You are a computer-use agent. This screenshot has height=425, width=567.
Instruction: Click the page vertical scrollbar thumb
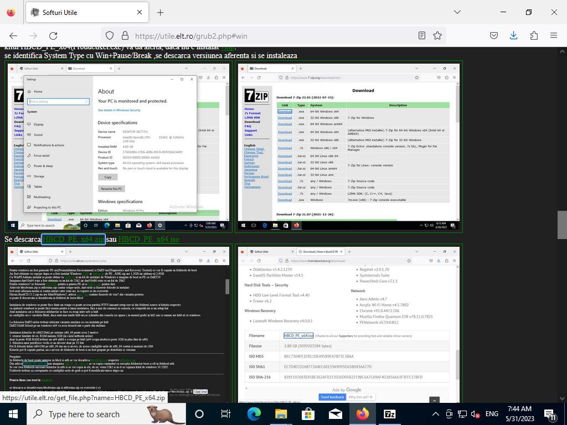[562, 225]
